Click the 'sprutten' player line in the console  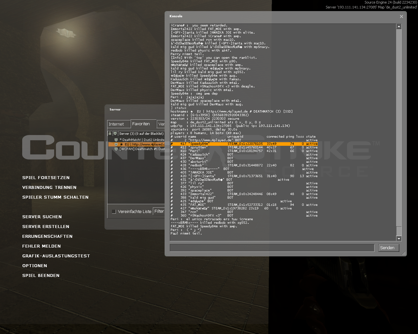[244, 147]
